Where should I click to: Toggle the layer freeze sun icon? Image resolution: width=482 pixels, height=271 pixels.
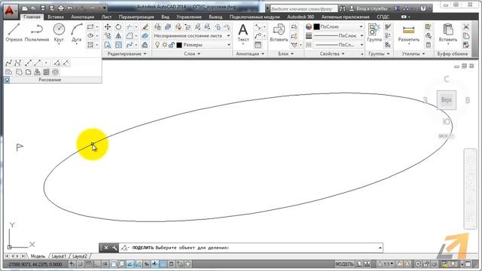(x=164, y=45)
